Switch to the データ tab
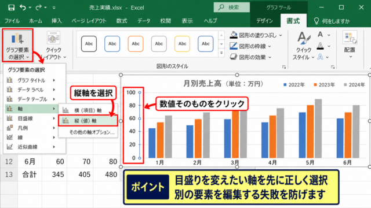The image size is (371, 208). [144, 21]
